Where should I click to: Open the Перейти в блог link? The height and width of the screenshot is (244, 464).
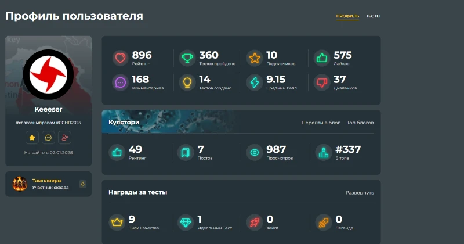tap(321, 123)
